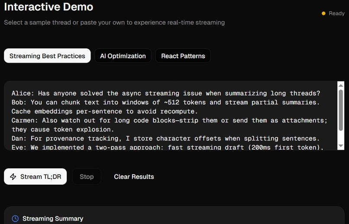Click the Stop button
349x224 pixels.
[x=87, y=177]
